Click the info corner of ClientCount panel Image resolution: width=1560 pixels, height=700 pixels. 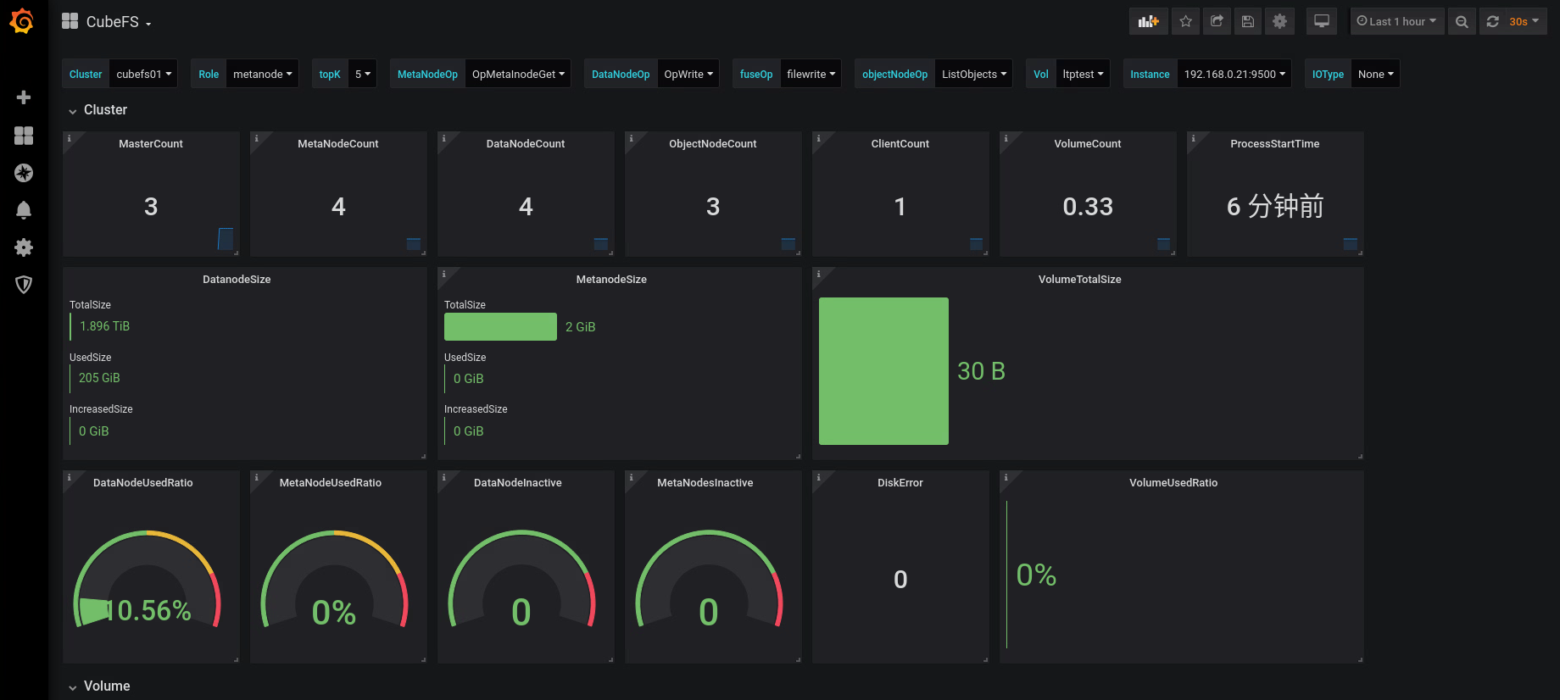(818, 137)
